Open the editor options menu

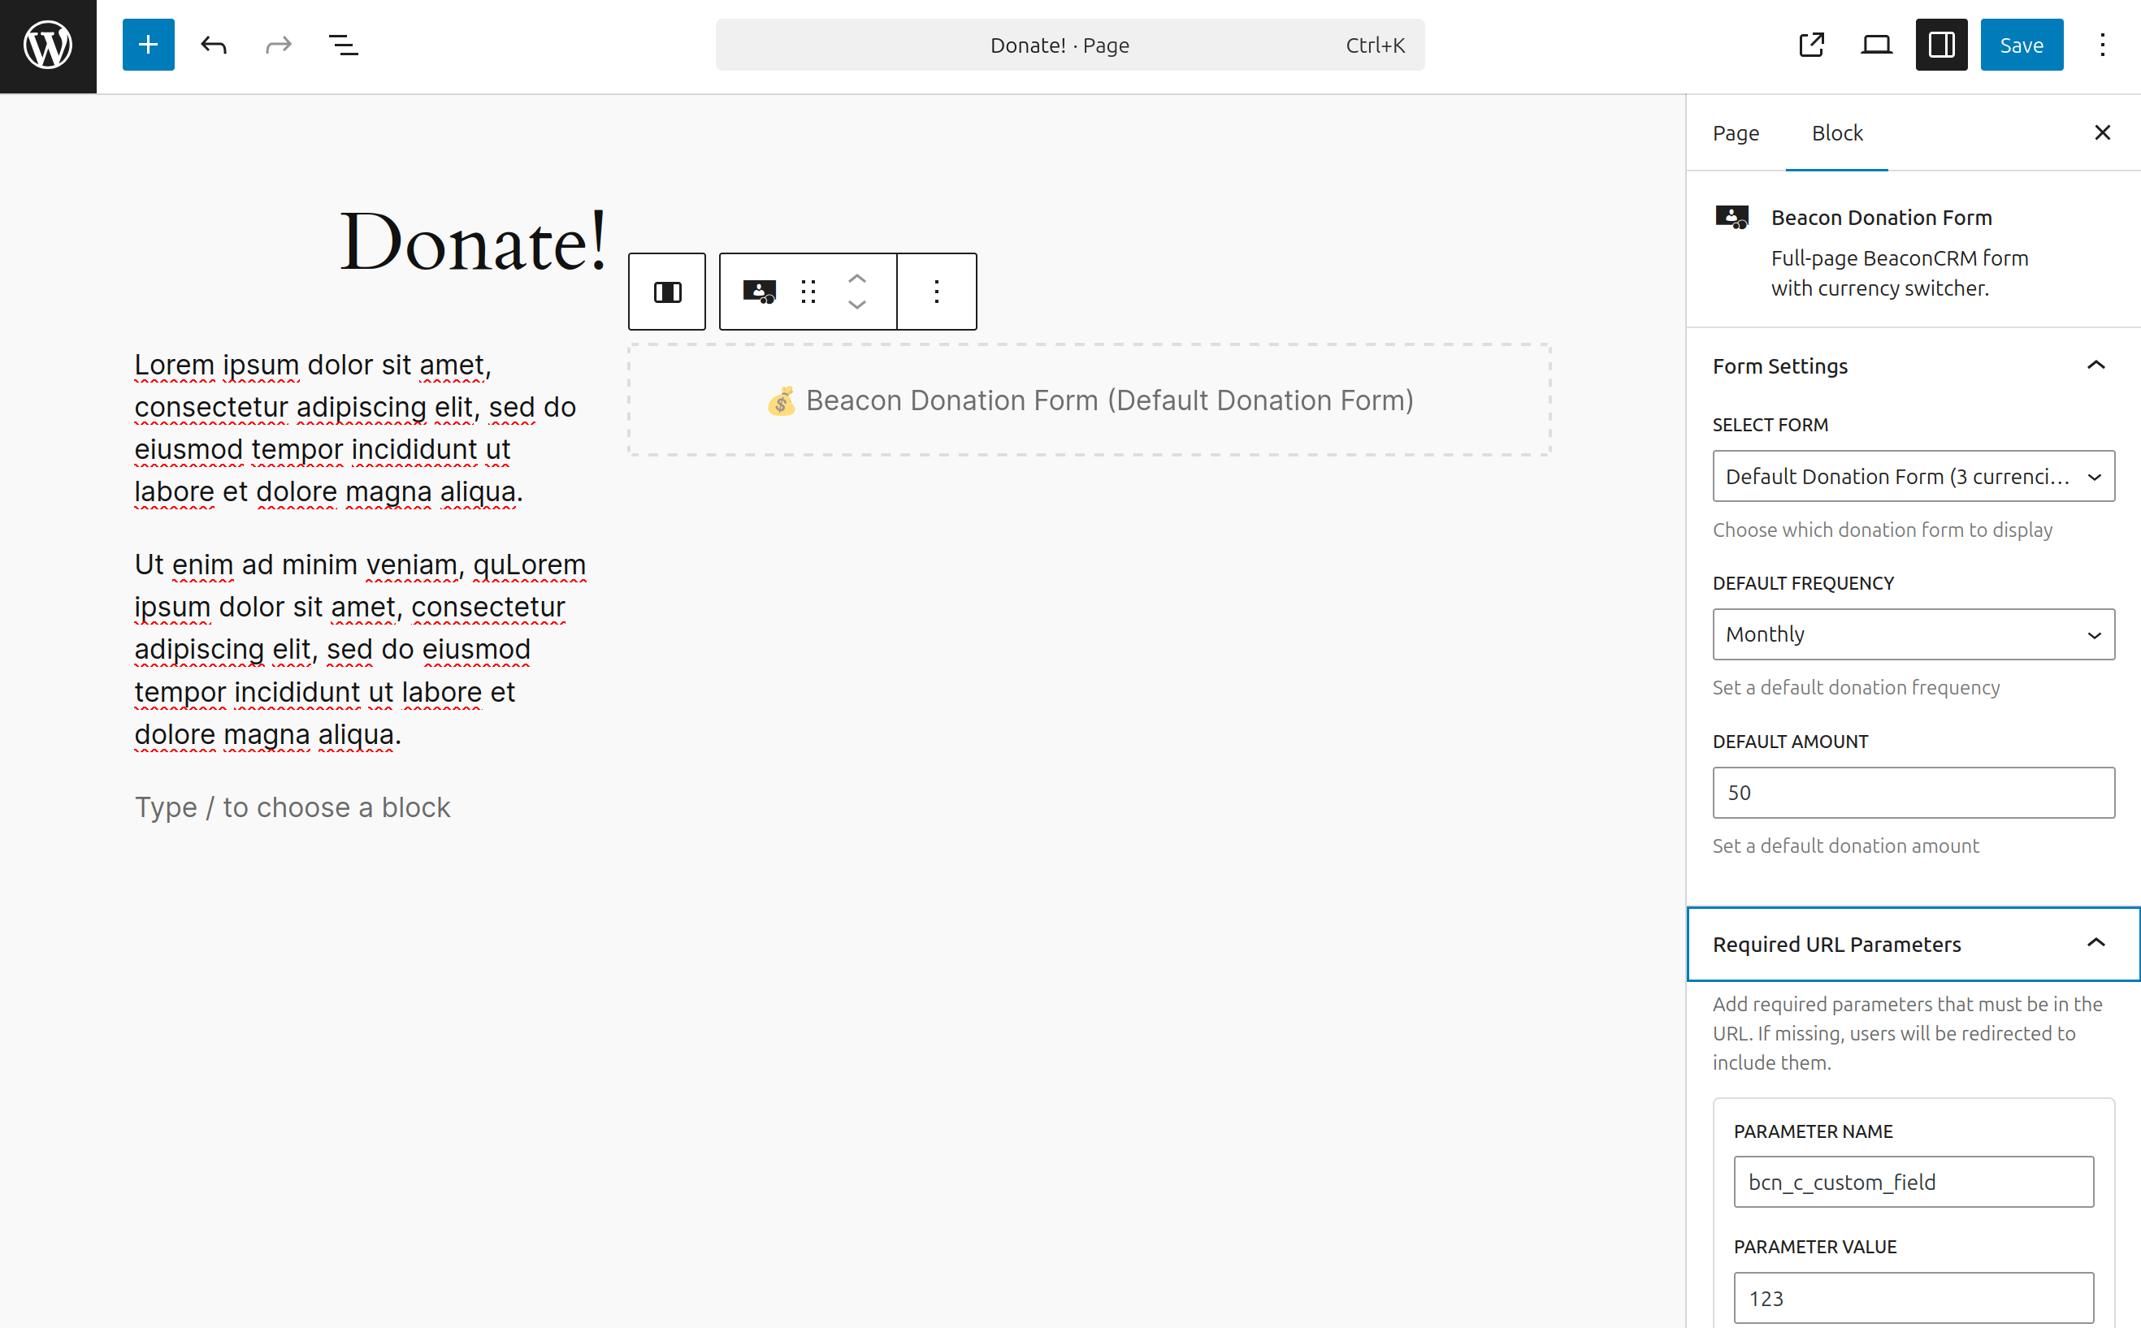pos(2102,44)
